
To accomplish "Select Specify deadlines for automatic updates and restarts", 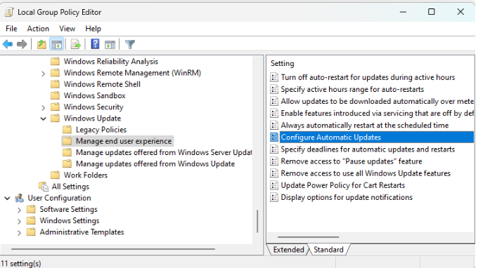I will tap(368, 149).
